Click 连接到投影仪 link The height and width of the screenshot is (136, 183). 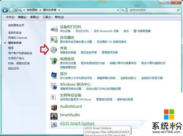click(128, 78)
